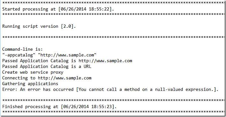
Task: Click the "-appcatalog" argument text
Action: (x=20, y=55)
